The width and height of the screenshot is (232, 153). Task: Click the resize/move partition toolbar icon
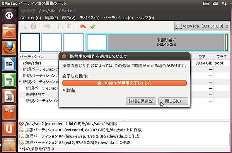pyautogui.click(x=46, y=26)
